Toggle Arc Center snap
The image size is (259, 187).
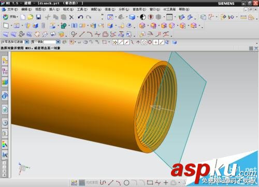(144, 42)
